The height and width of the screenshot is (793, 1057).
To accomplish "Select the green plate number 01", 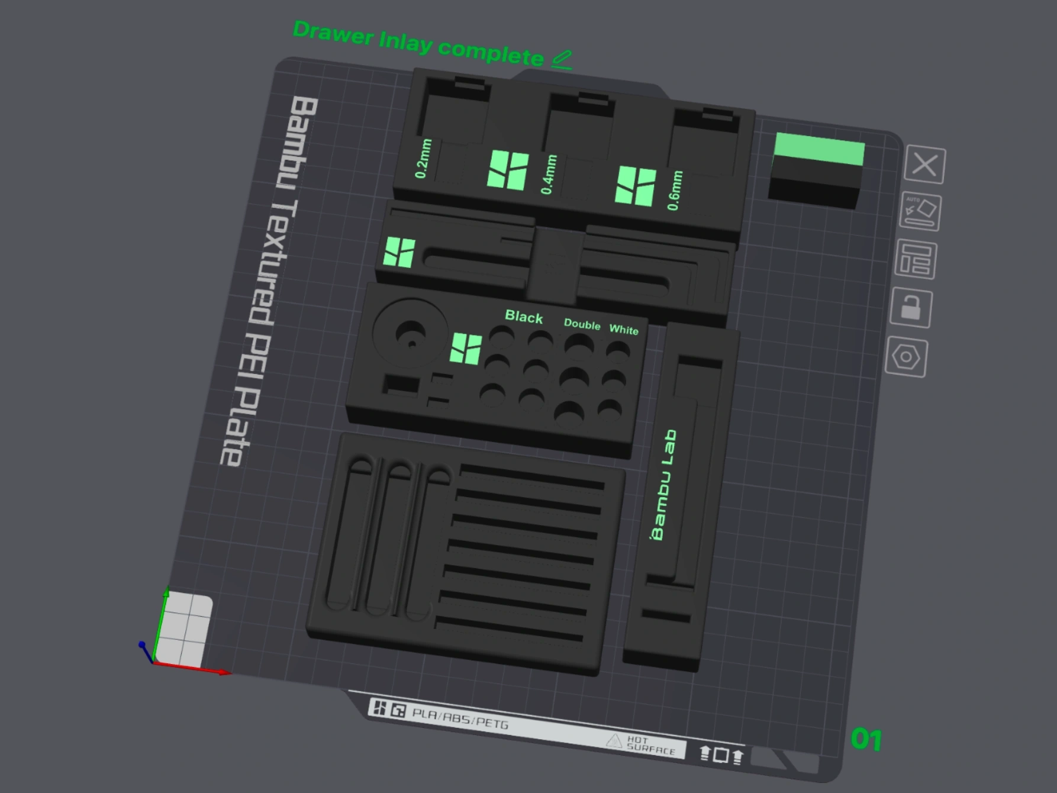I will 866,740.
